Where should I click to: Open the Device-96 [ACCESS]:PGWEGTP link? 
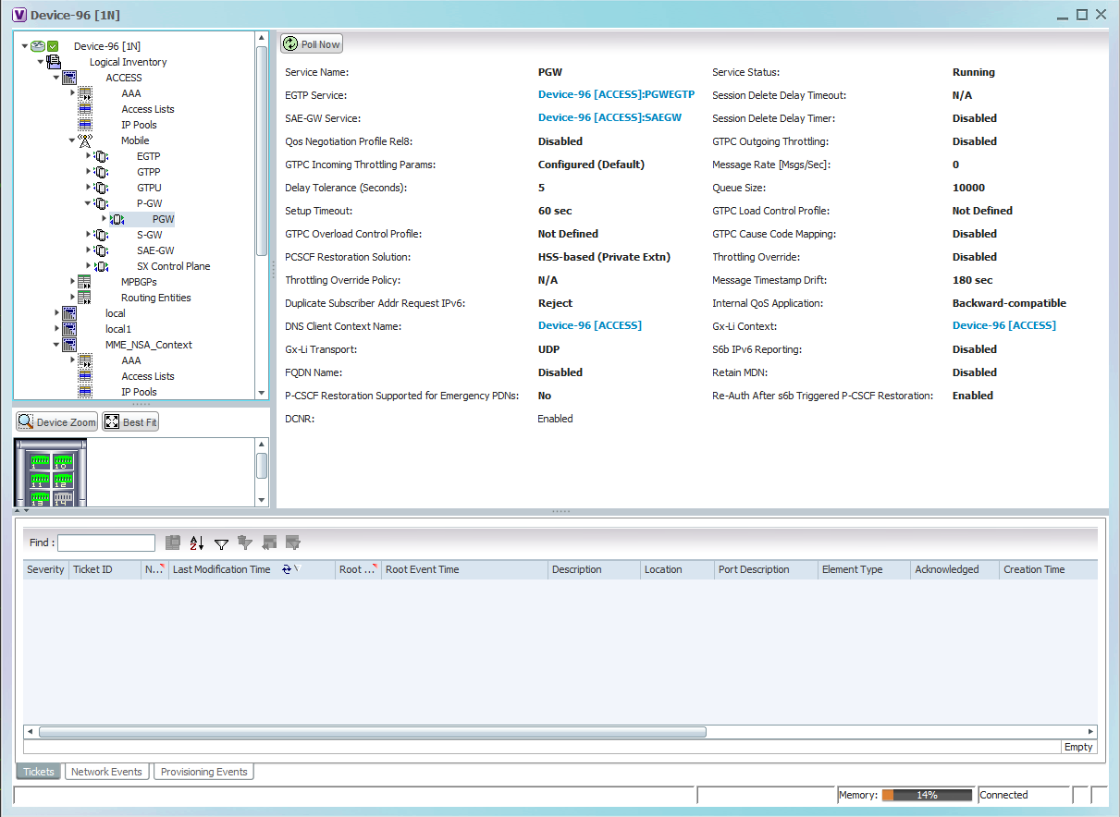click(616, 95)
